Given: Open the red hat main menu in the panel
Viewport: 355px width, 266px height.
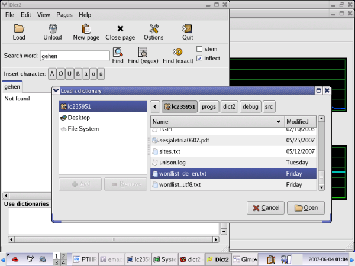Looking at the screenshot, I should (15, 259).
